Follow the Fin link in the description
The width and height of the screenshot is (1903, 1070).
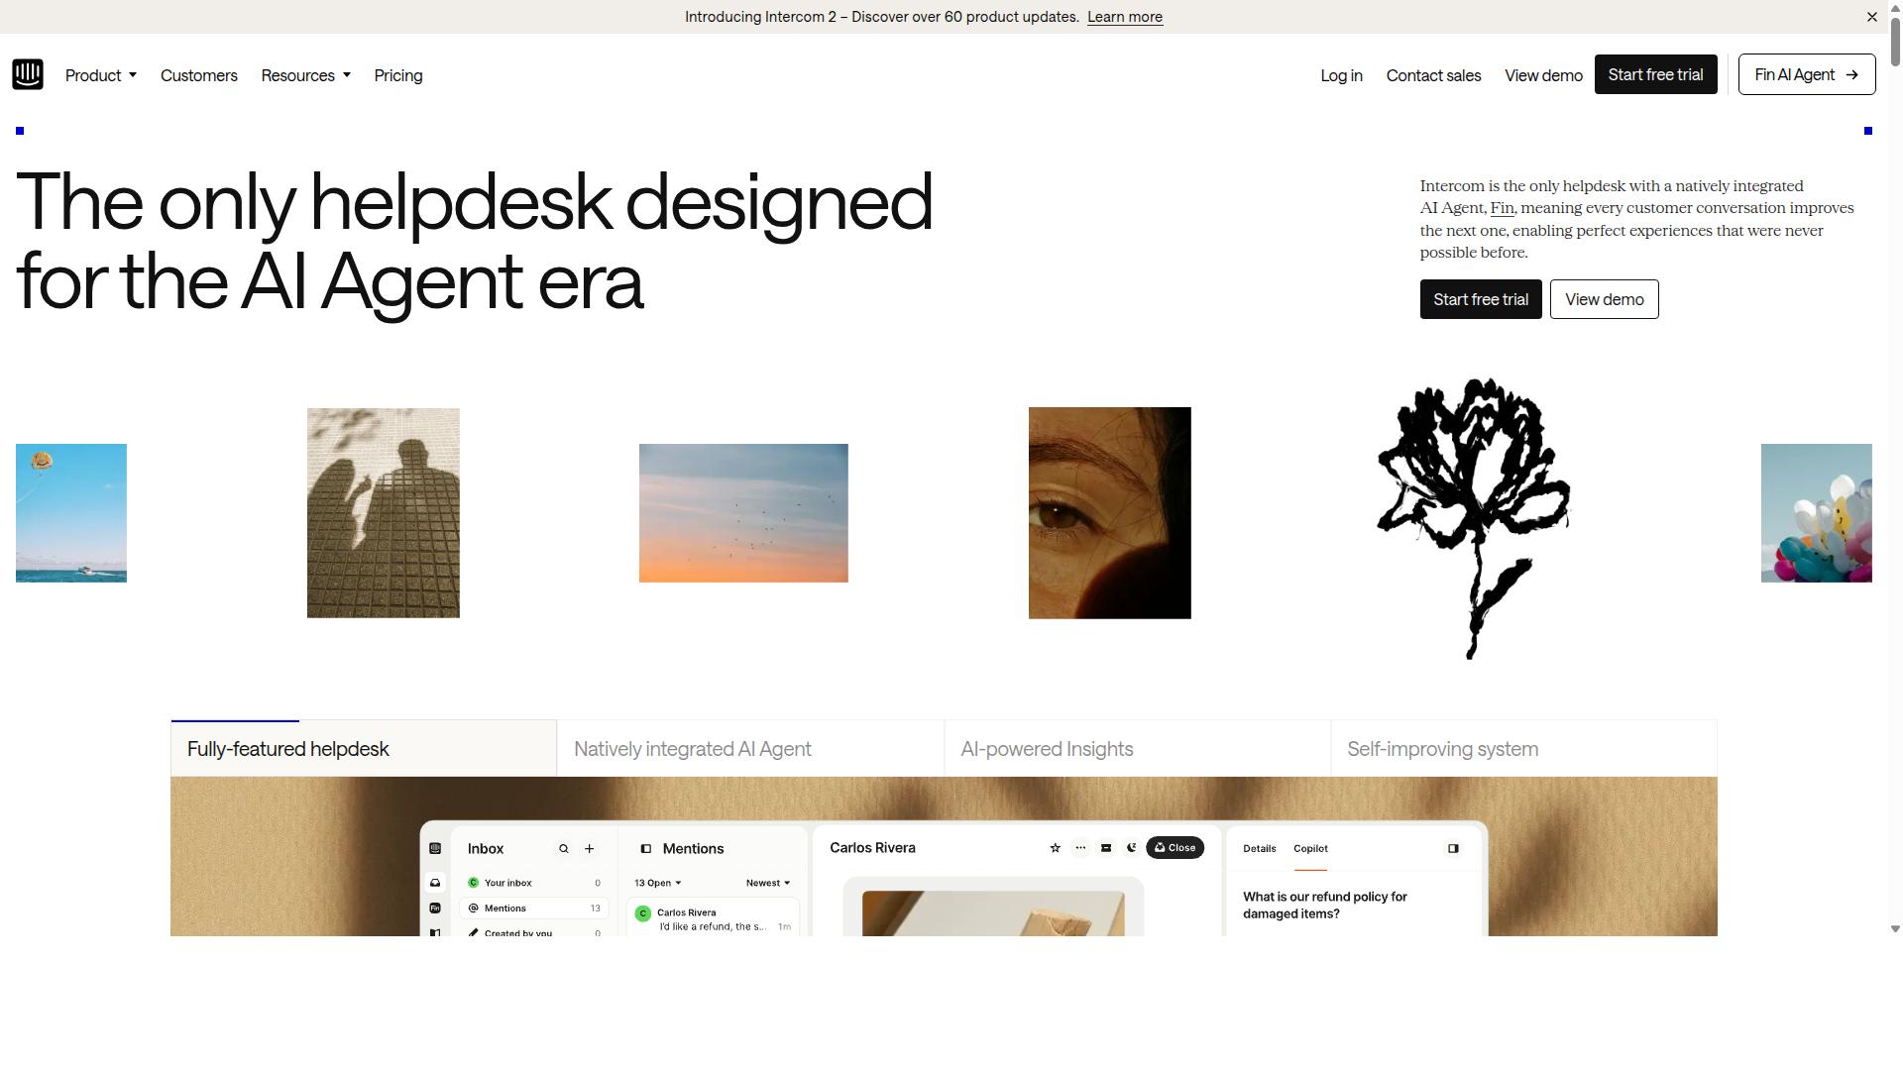1502,208
